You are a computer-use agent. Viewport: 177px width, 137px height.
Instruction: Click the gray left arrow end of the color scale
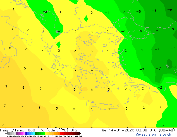click(x=6, y=134)
